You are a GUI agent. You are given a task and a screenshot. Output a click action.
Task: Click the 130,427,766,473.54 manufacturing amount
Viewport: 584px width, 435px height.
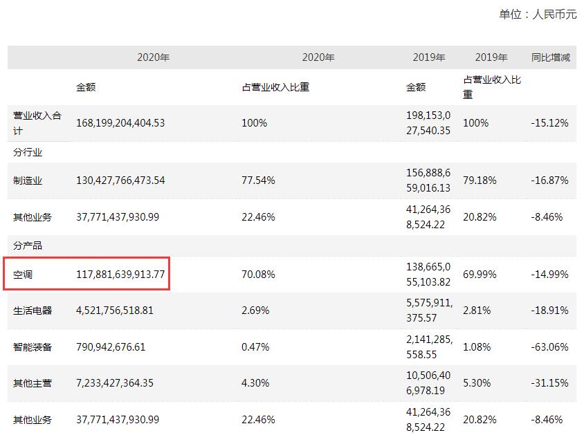(x=120, y=181)
